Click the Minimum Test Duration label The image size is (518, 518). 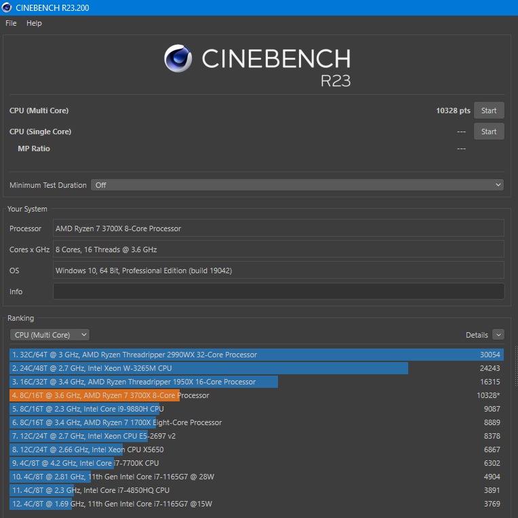(x=48, y=185)
